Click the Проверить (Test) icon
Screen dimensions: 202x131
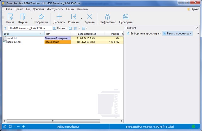click(x=125, y=17)
